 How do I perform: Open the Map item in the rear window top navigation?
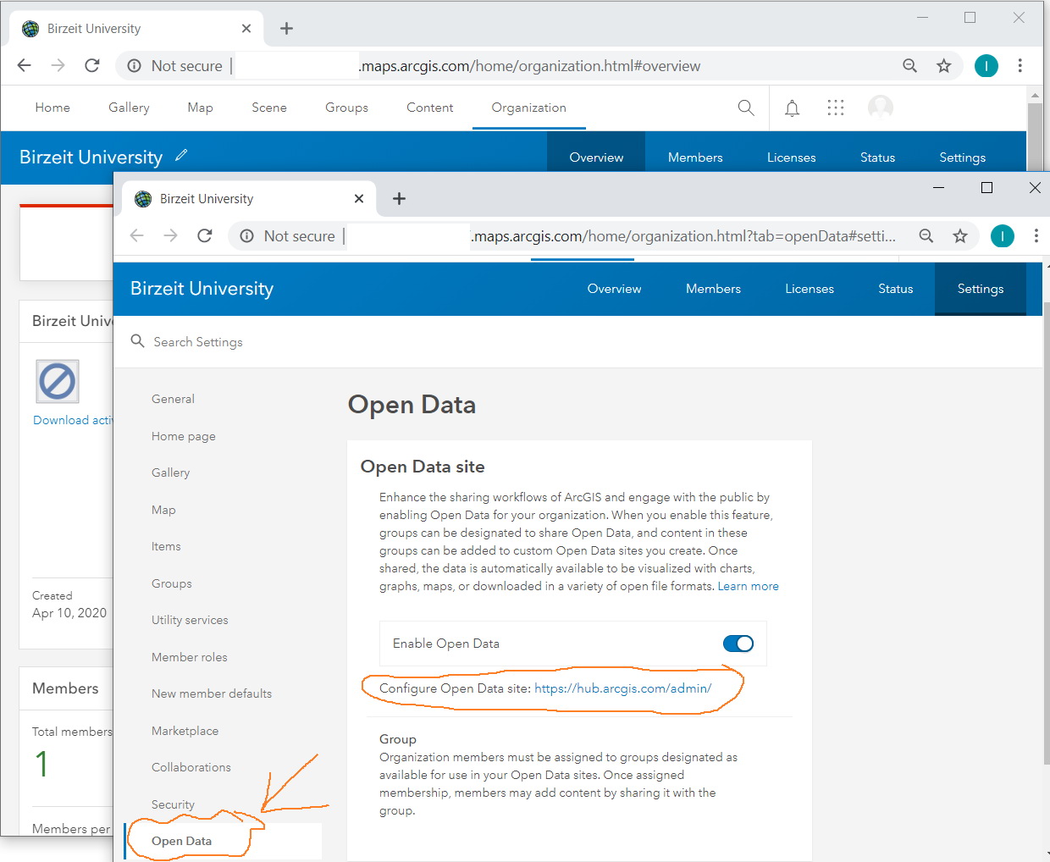(x=200, y=108)
